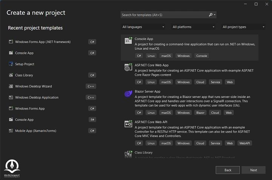Click the Blazor Server App icon

coord(128,93)
